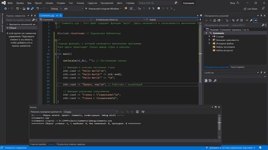Open the Отладка menu

pyautogui.click(x=61, y=3)
